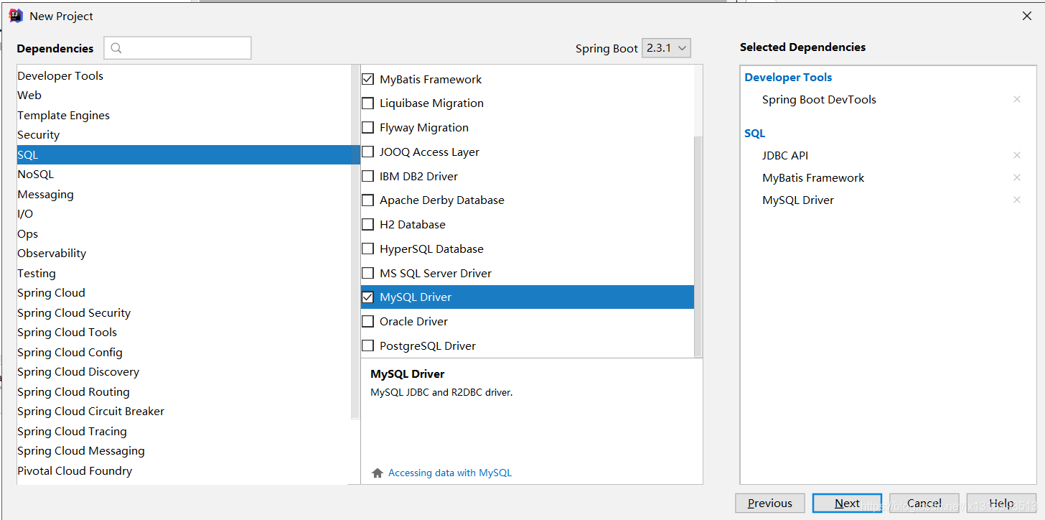Screen dimensions: 1045x520
Task: Click the IntelliJ logo in title bar
Action: (16, 16)
